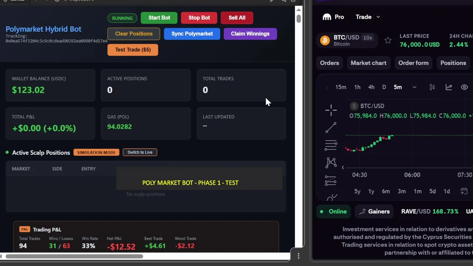Click the Gainers trend arrow icon
473x266 pixels.
(362, 212)
